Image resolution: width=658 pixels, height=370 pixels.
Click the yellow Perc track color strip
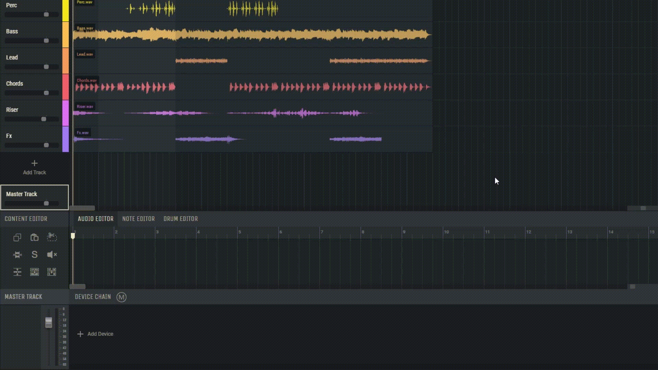point(65,11)
